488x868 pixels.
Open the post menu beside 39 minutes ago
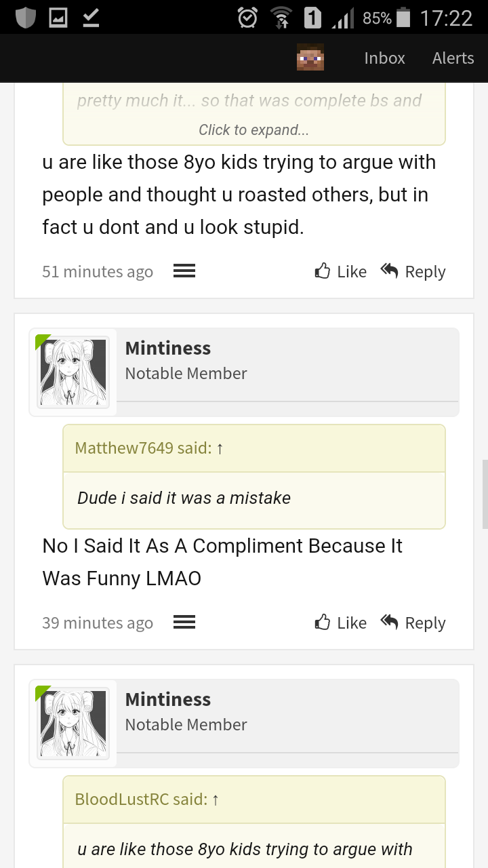[x=184, y=623]
